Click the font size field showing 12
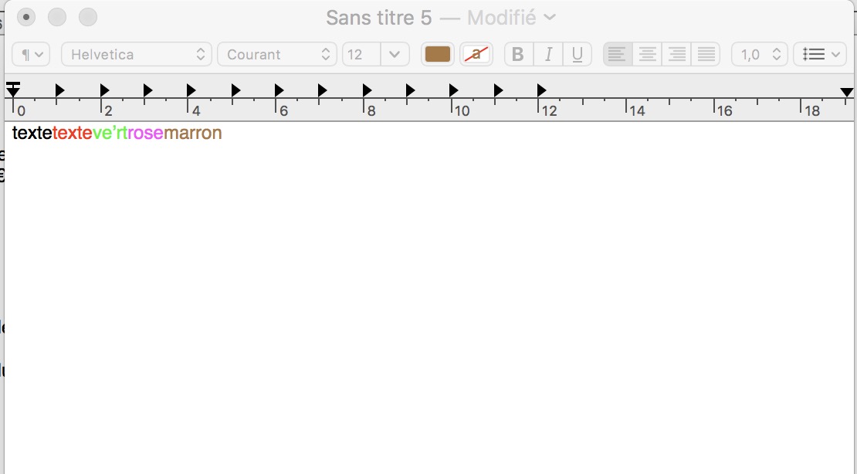 (x=361, y=55)
